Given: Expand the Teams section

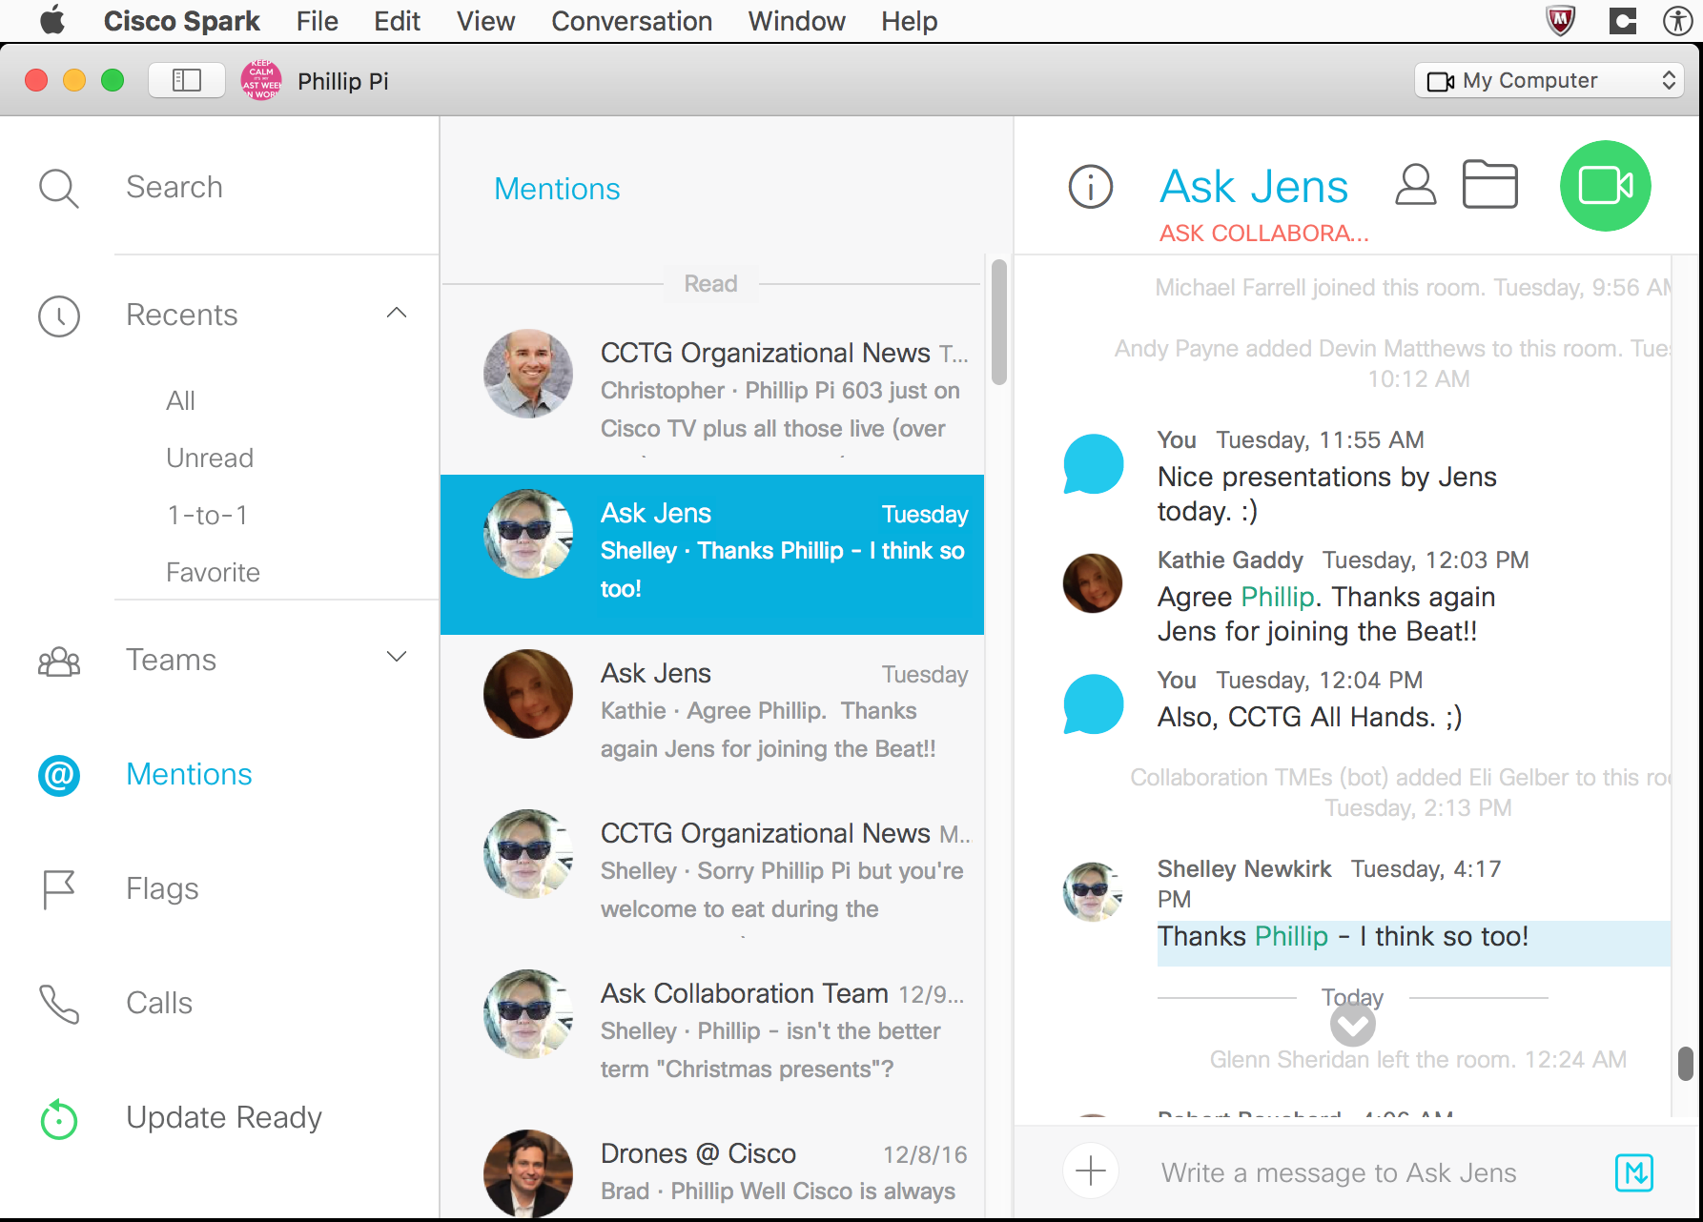Looking at the screenshot, I should [397, 658].
